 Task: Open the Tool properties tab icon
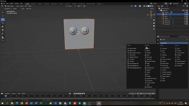coord(158,40)
